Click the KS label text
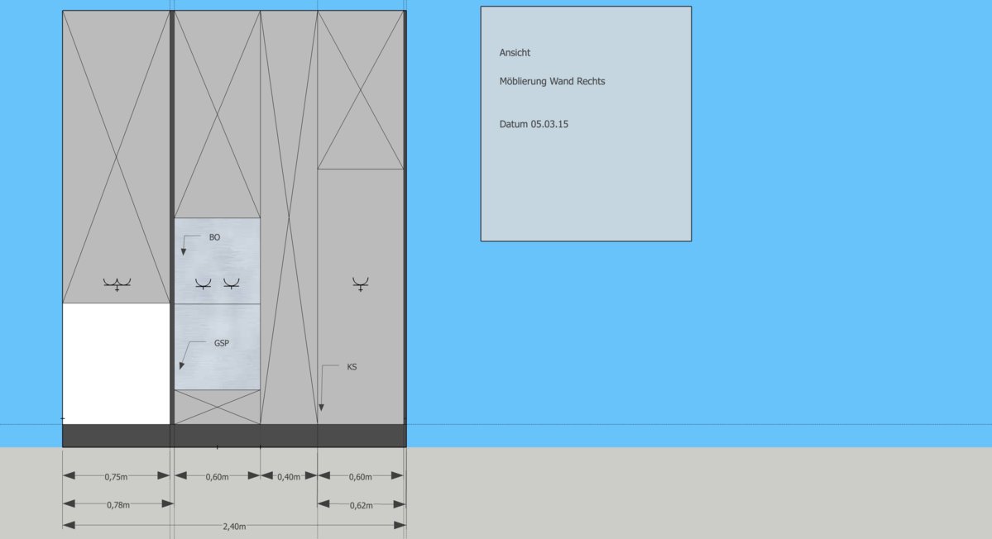 coord(352,366)
